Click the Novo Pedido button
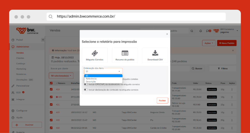Viewport: 250px width, 133px height. [x=227, y=43]
